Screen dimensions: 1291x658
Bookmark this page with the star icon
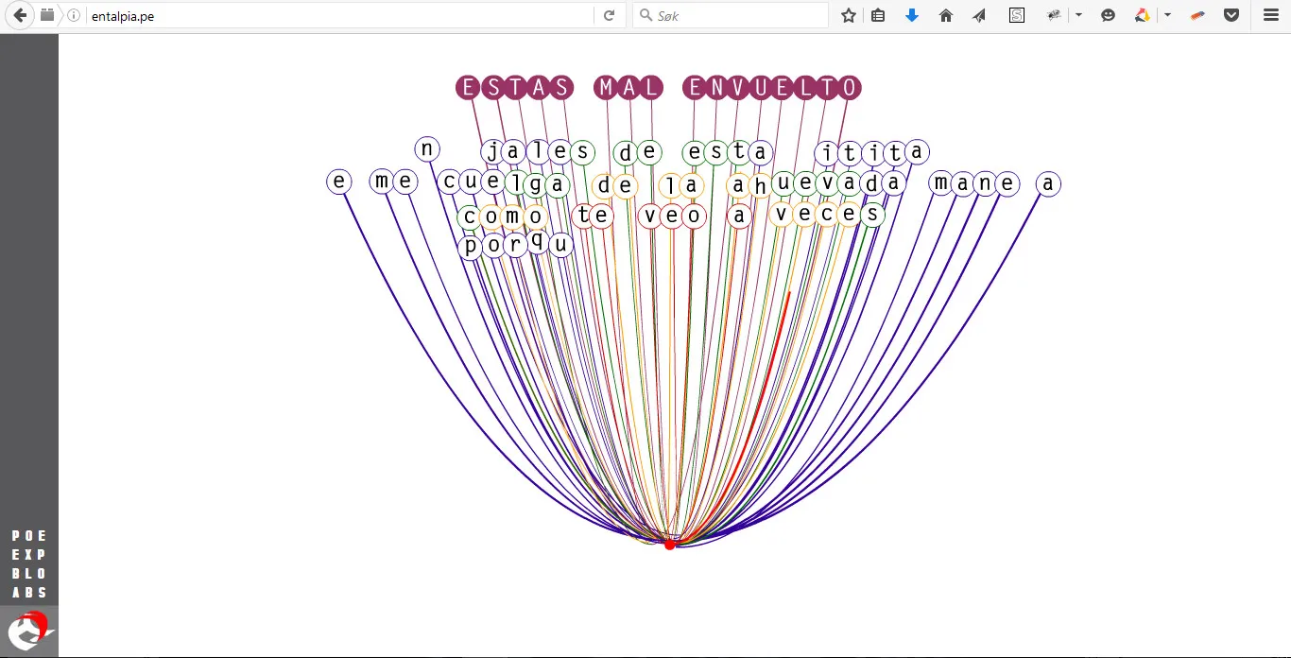tap(849, 15)
